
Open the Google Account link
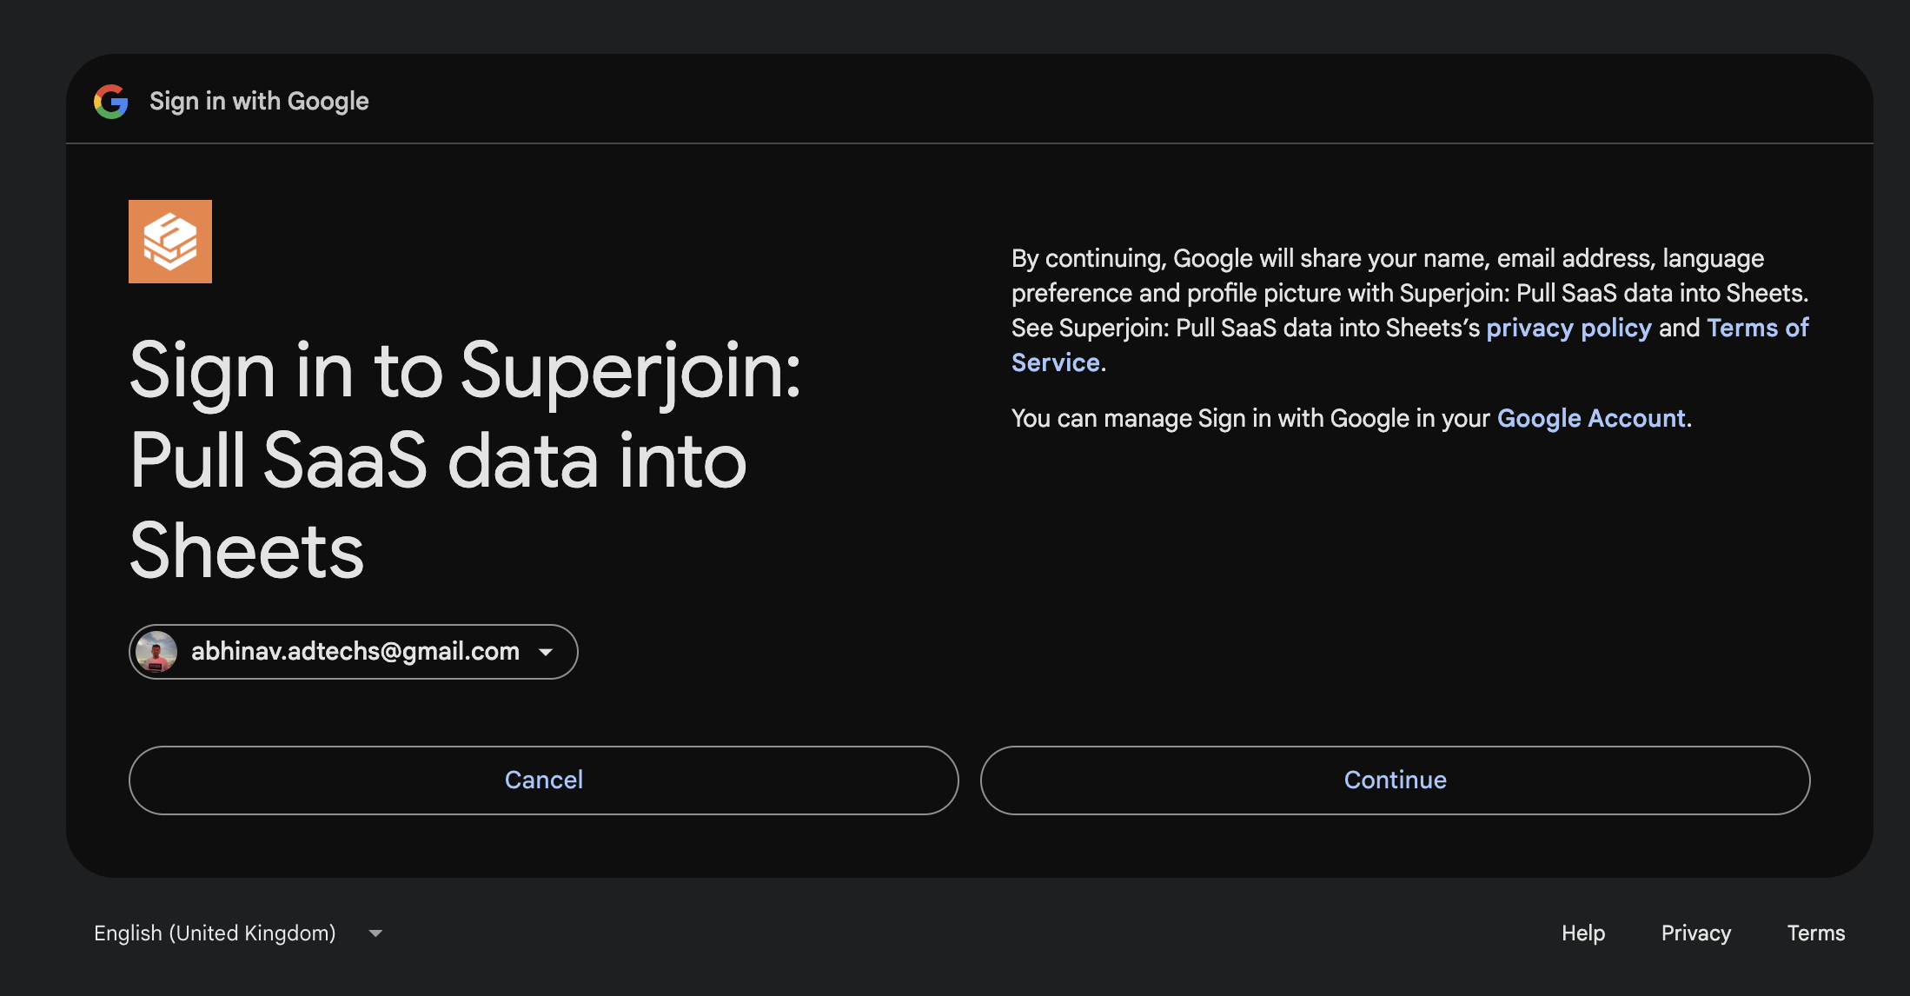[1591, 419]
